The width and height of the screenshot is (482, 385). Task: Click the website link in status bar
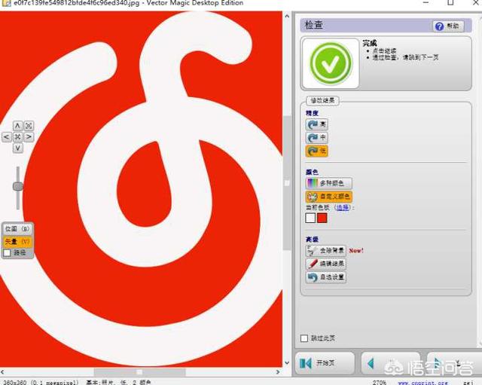[423, 383]
